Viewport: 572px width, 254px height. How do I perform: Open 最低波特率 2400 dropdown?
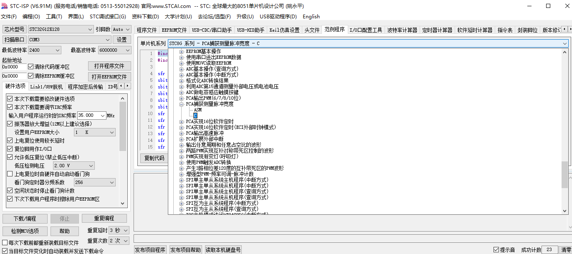(44, 50)
